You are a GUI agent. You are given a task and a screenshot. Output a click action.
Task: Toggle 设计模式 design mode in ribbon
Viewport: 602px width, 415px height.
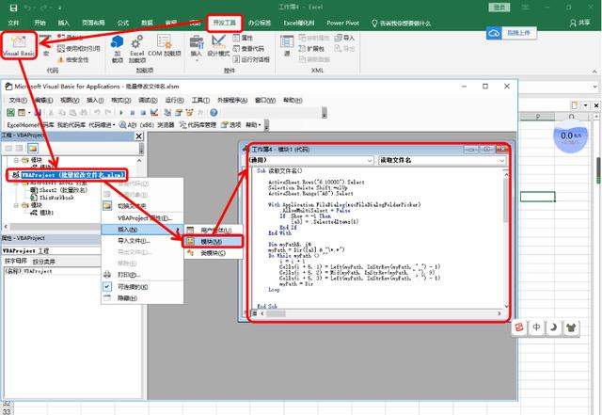(218, 46)
